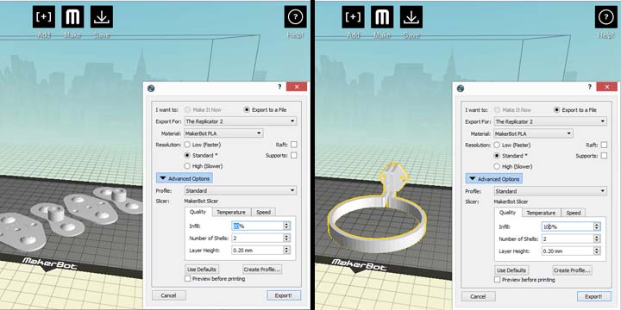This screenshot has width=621, height=310.
Task: Open Export For dropdown in left dialog
Action: pyautogui.click(x=241, y=121)
